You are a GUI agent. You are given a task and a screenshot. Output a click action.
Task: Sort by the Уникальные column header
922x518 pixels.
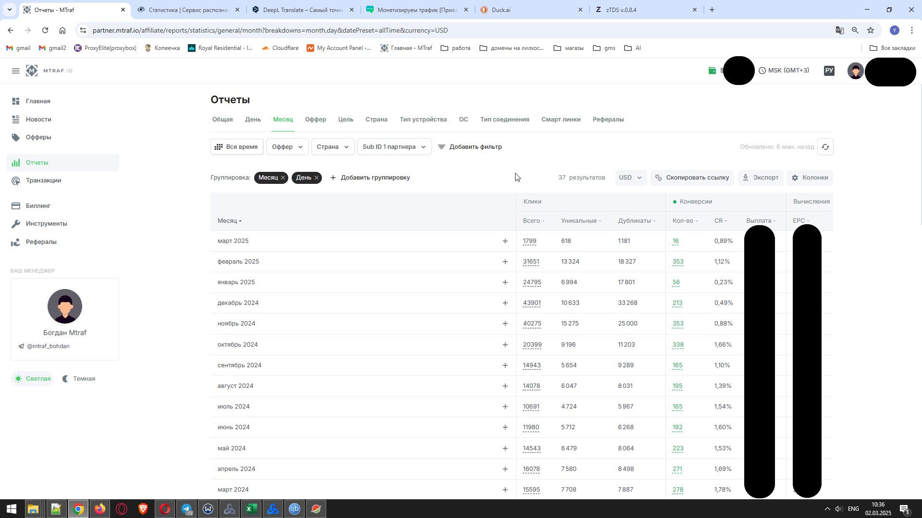pyautogui.click(x=581, y=221)
